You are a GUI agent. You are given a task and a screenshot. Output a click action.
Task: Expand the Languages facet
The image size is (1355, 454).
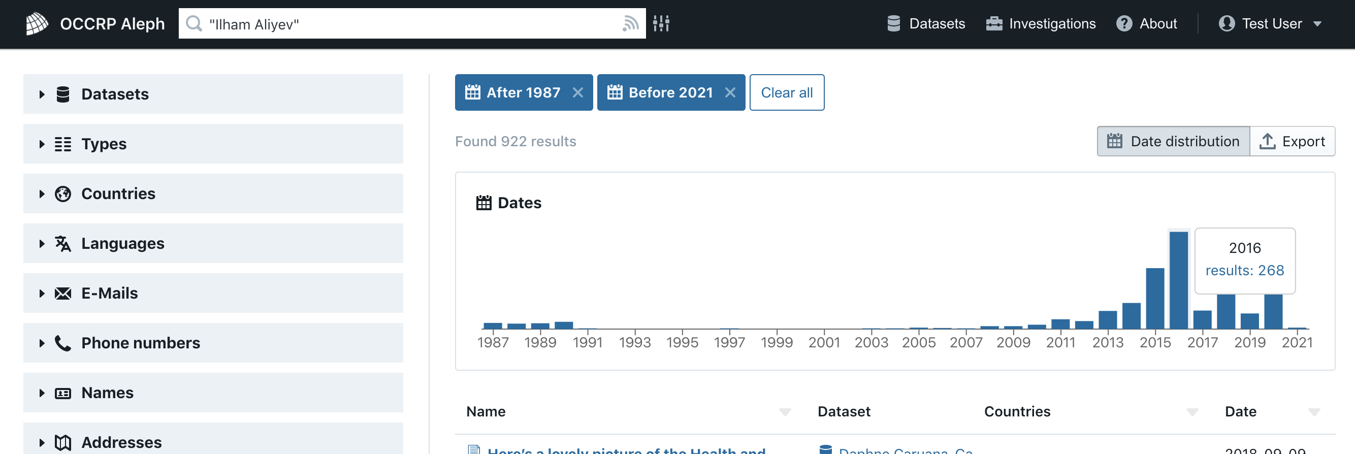(x=213, y=243)
